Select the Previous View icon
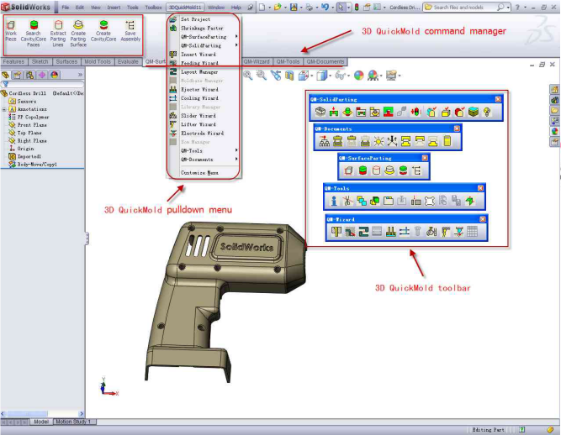 click(276, 75)
